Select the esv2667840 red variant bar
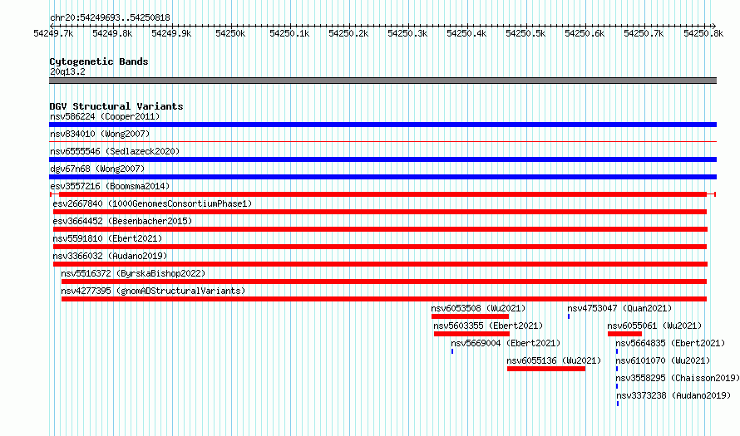Image resolution: width=740 pixels, height=436 pixels. click(x=380, y=212)
